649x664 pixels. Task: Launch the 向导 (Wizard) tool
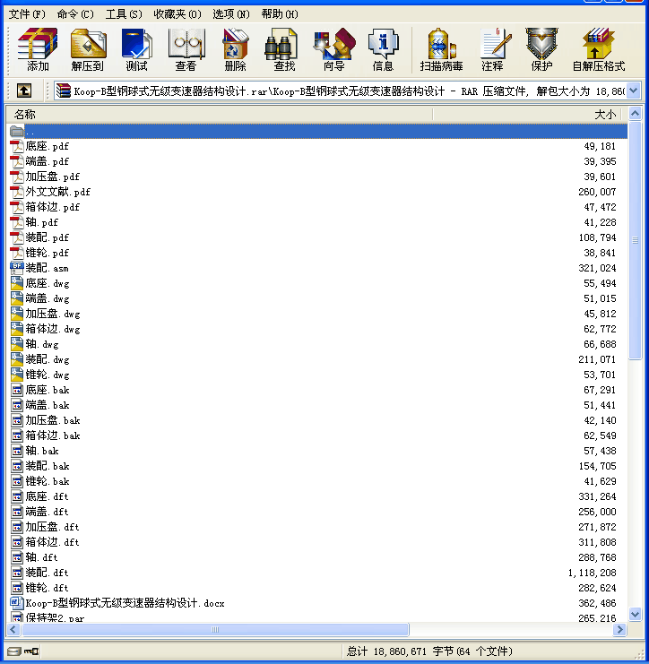(x=333, y=49)
